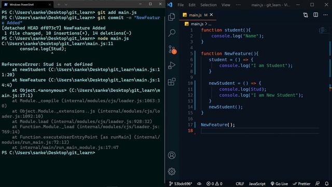
Task: Click the feedback icon in status bar
Action: pyautogui.click(x=317, y=183)
